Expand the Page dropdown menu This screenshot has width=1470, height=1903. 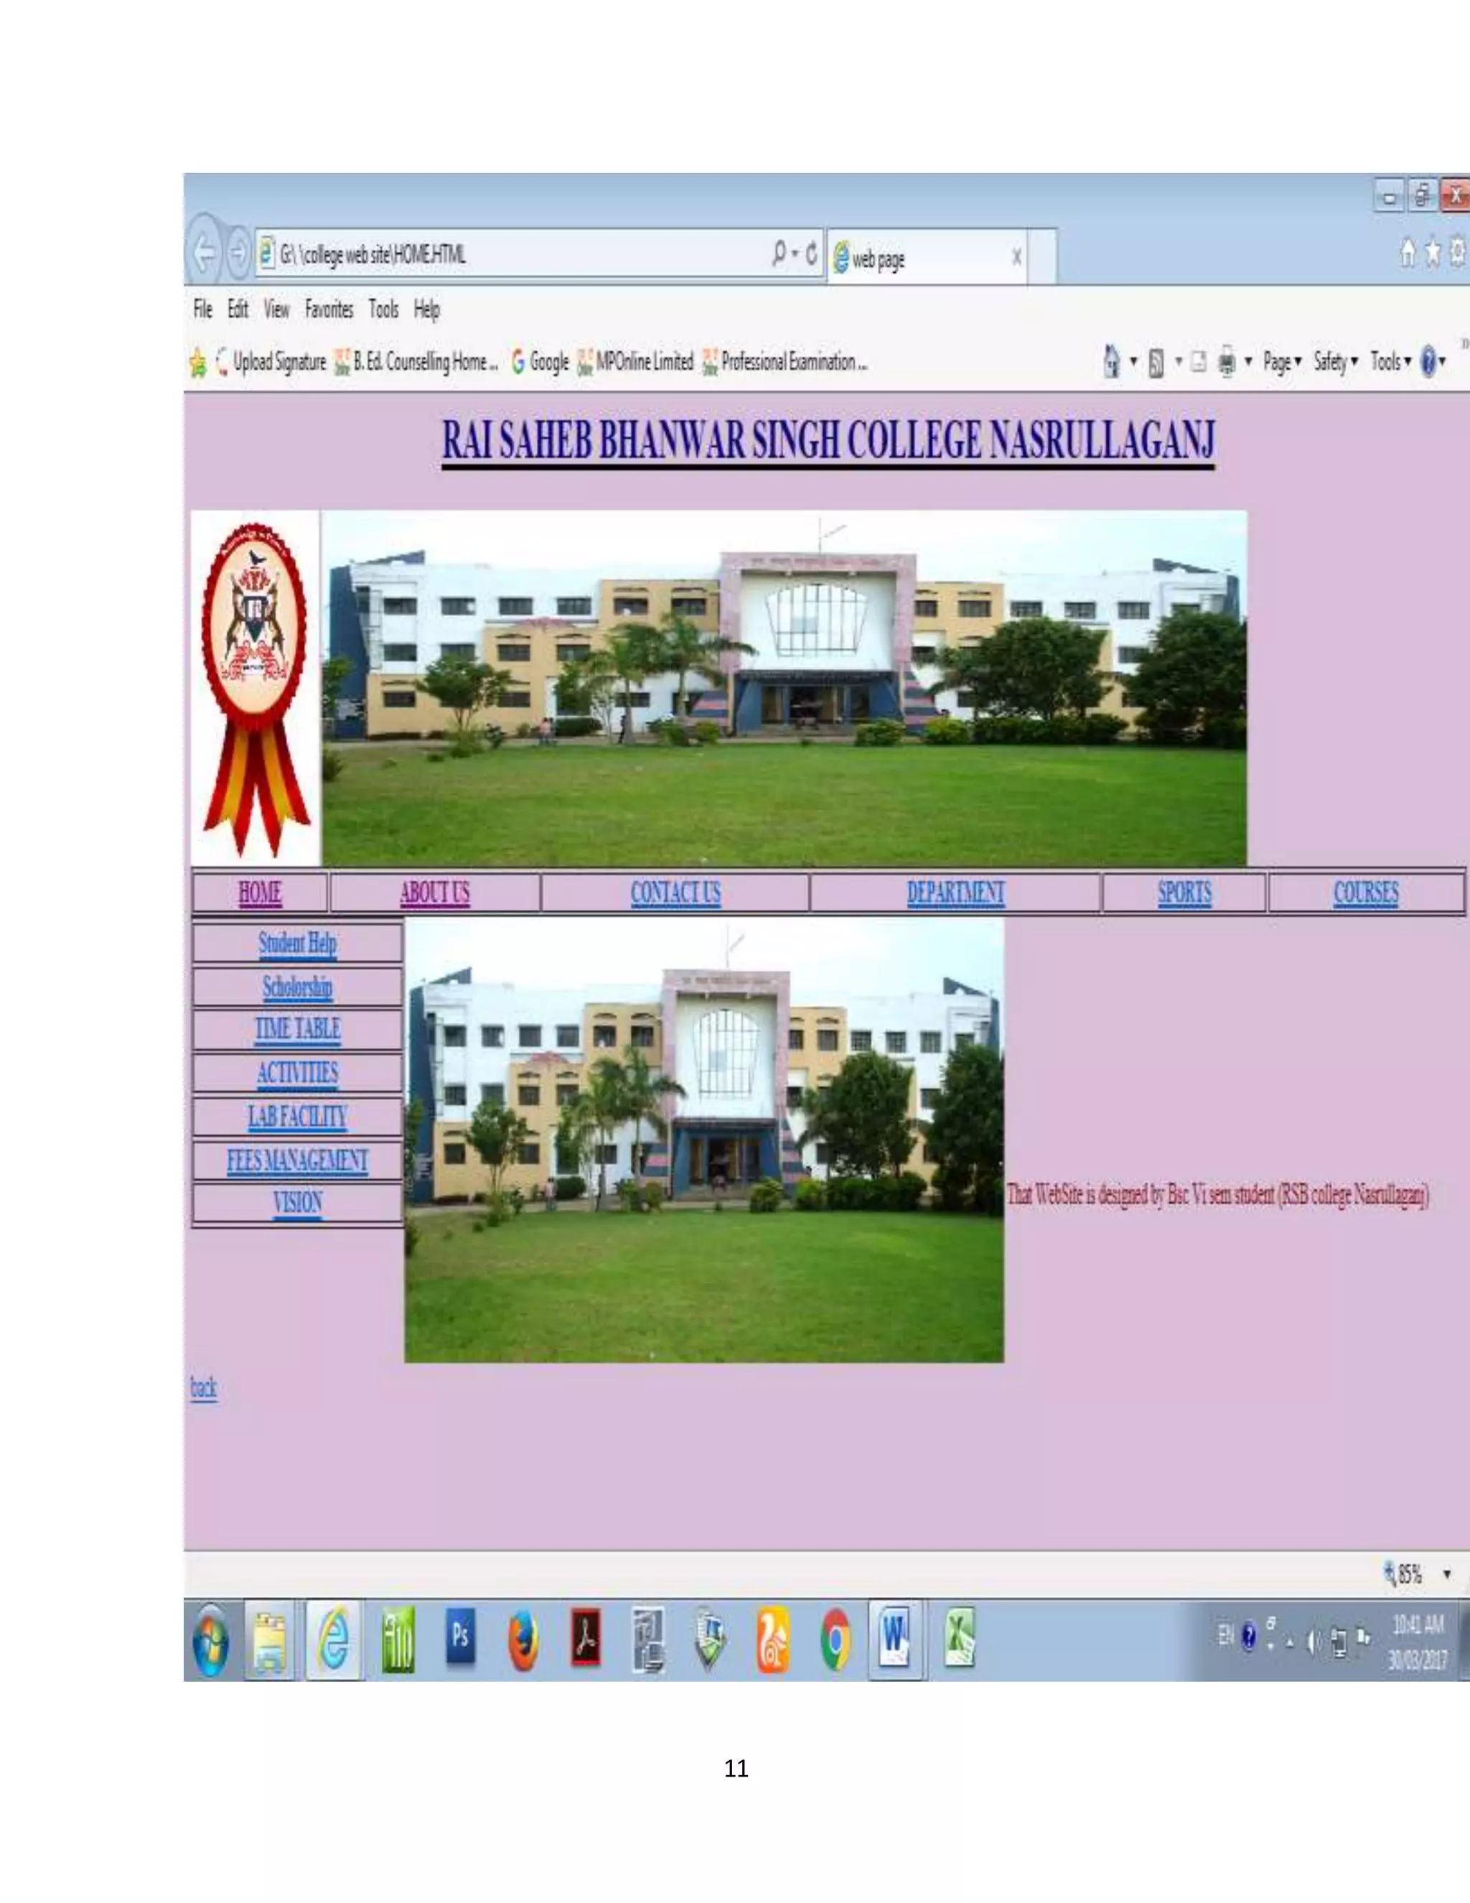1282,360
